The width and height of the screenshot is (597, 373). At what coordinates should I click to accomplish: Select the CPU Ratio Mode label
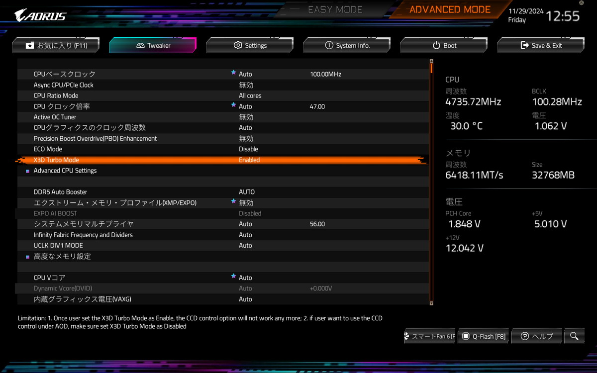[x=56, y=95]
